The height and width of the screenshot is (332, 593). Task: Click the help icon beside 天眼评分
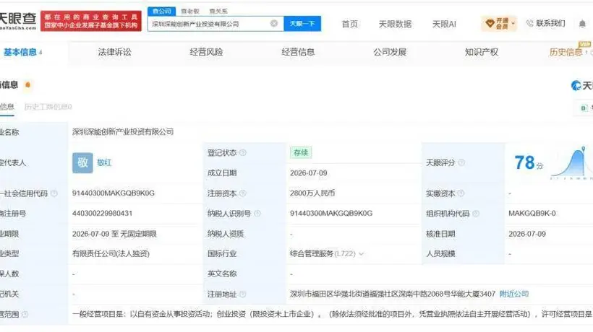coord(461,162)
